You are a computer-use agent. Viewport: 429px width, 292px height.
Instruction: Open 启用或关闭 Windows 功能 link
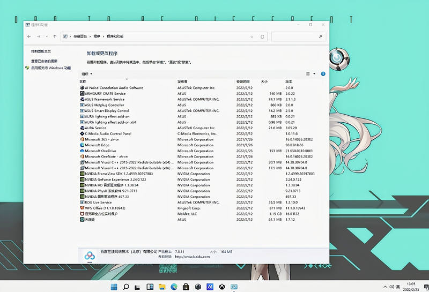point(51,68)
